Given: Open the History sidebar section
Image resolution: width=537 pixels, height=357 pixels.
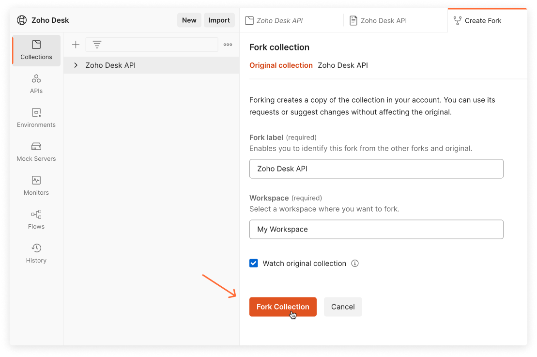Looking at the screenshot, I should [x=36, y=253].
